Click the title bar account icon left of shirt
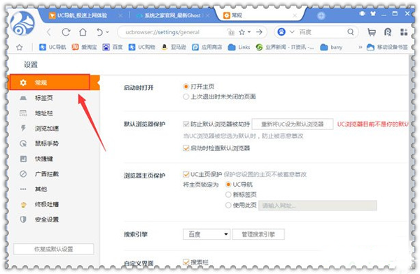This screenshot has width=420, height=274. [362, 13]
